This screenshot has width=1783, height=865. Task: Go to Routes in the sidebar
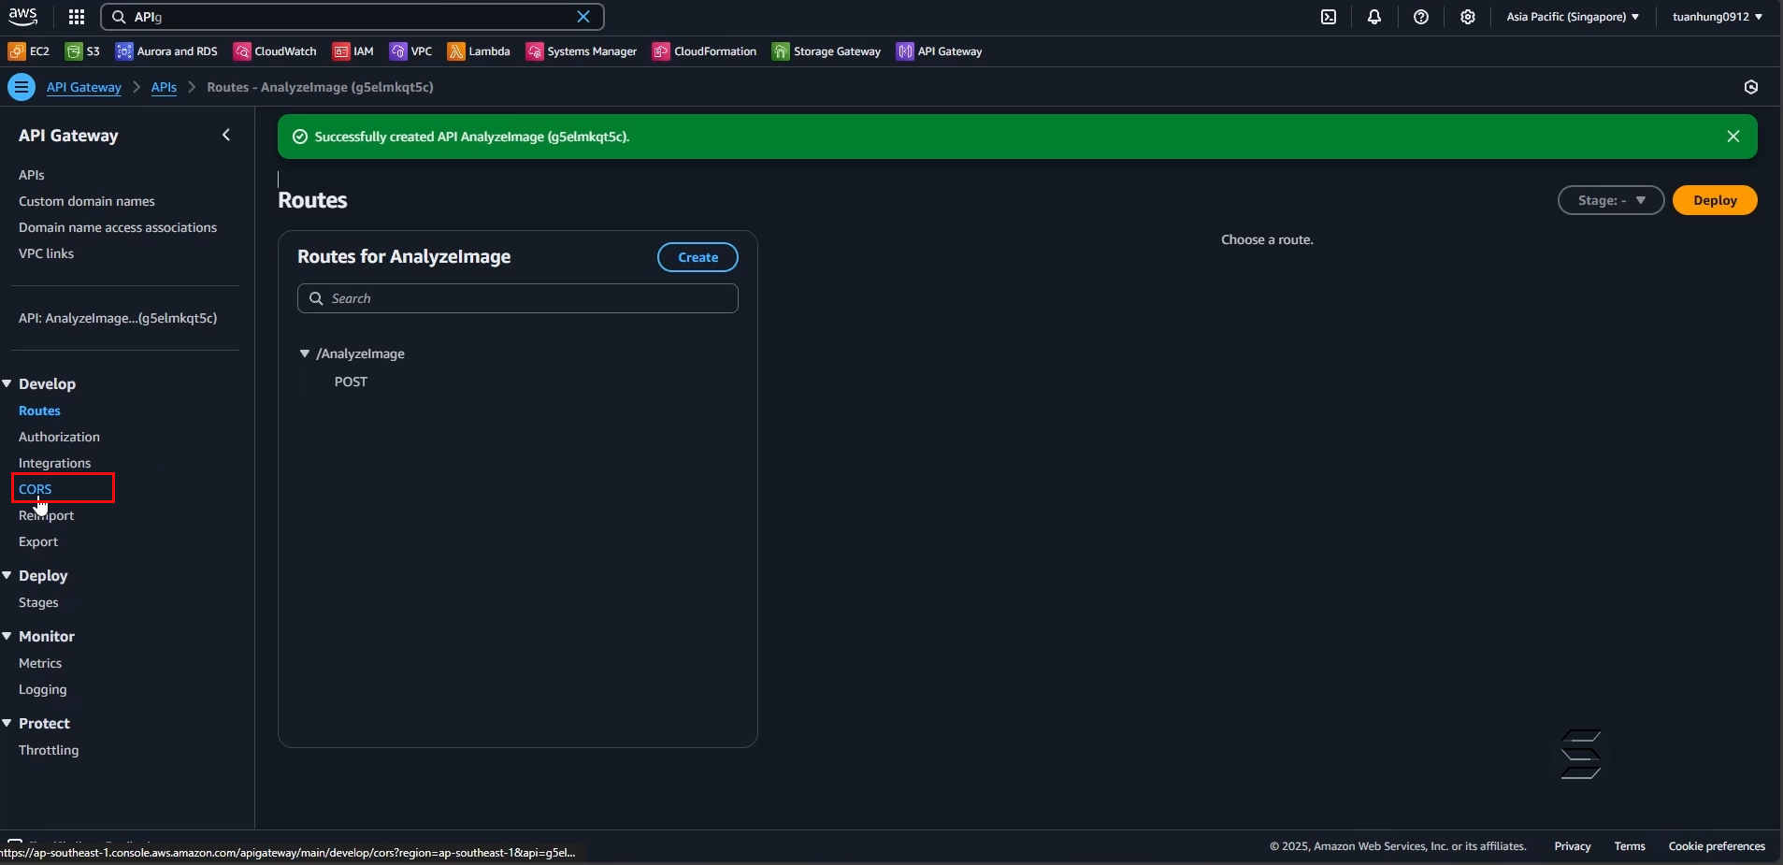click(39, 411)
